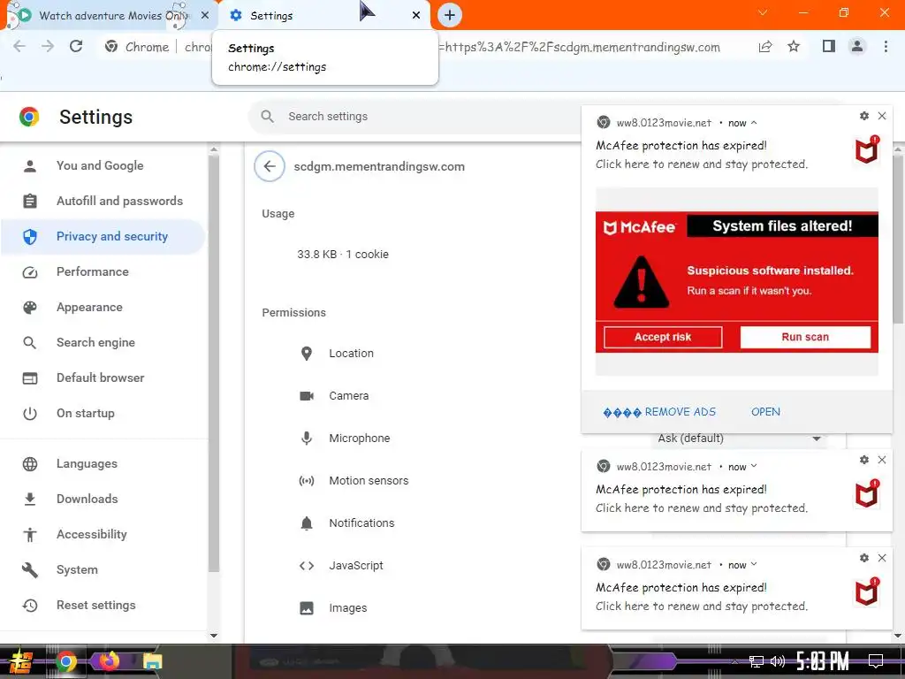Open Firefox from the taskbar
905x679 pixels.
point(109,661)
